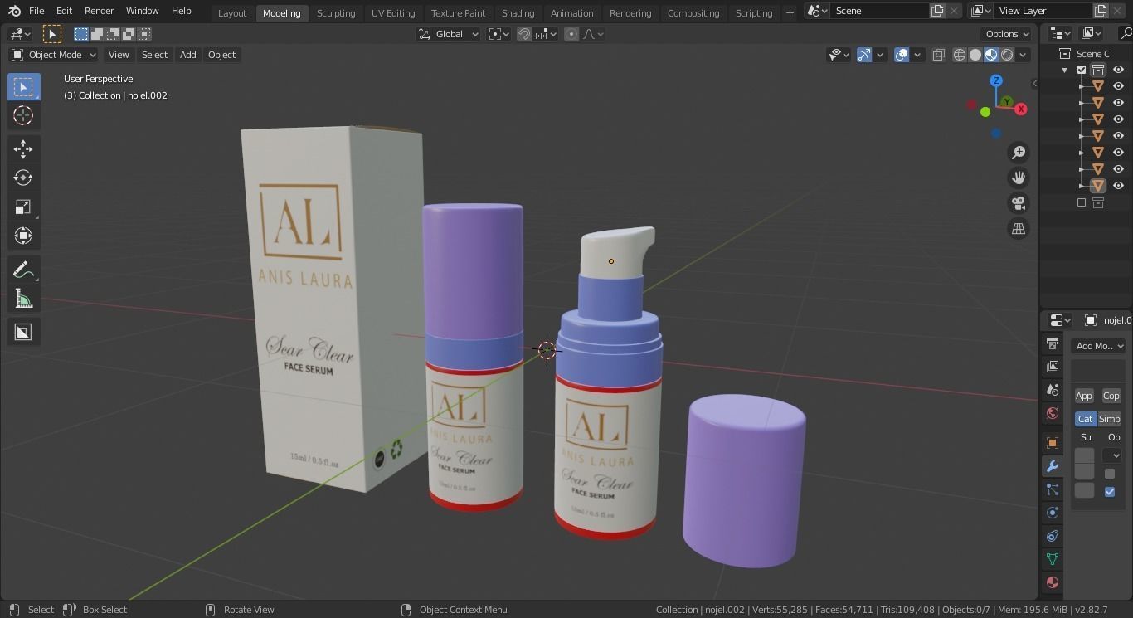Toggle camera view icon
This screenshot has height=618, width=1133.
click(x=1019, y=203)
